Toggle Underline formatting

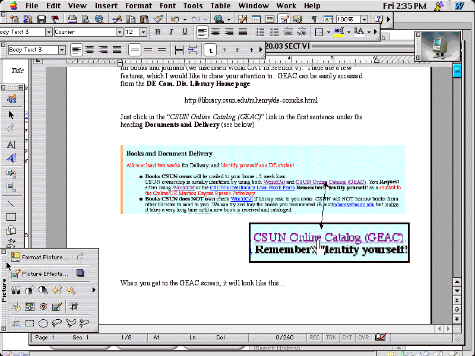(x=185, y=32)
